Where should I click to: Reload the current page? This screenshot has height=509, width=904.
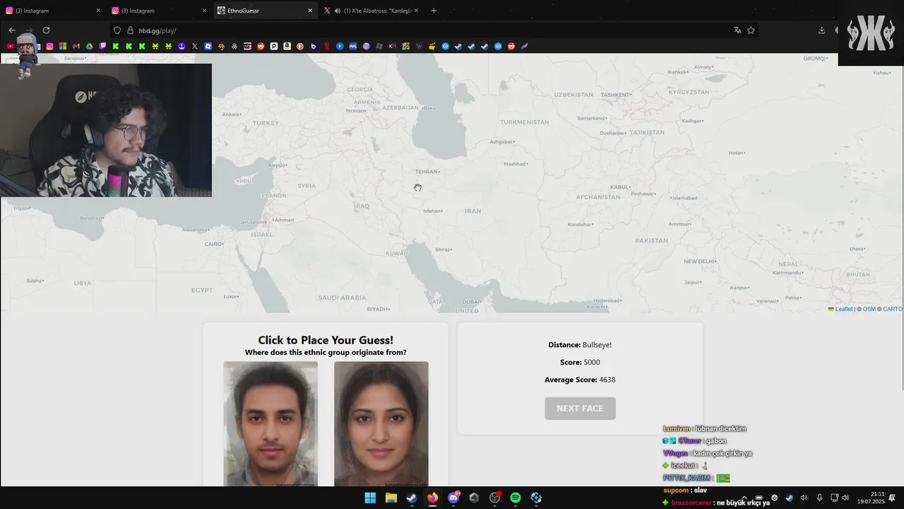click(x=46, y=30)
